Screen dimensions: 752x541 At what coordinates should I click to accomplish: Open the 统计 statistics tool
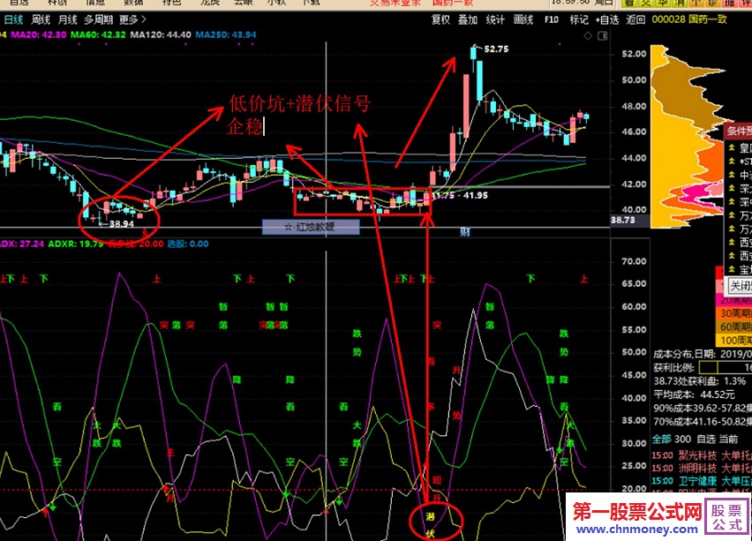point(495,19)
